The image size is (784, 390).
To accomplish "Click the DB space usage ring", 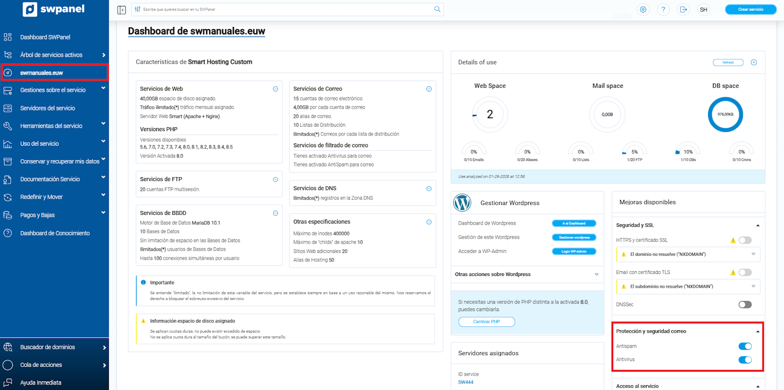I will pyautogui.click(x=725, y=115).
